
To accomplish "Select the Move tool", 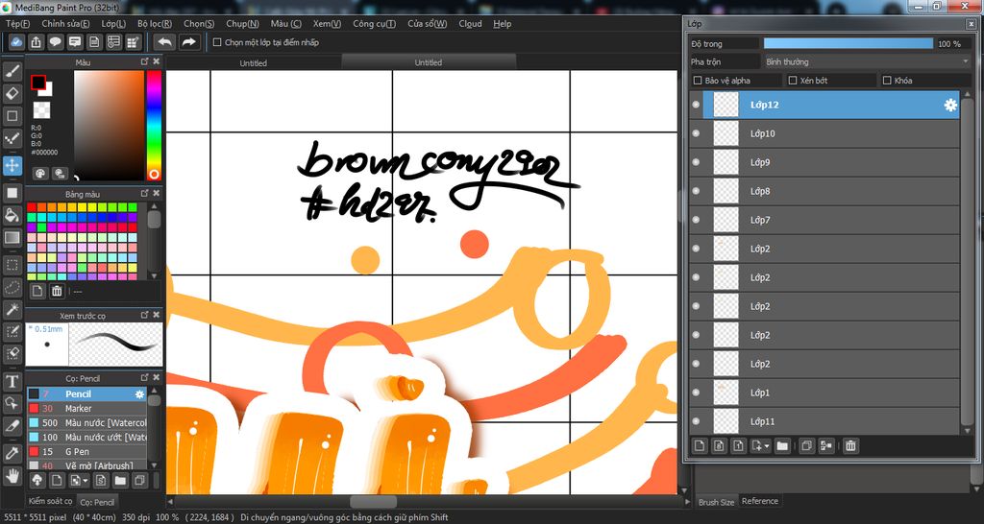I will point(12,166).
